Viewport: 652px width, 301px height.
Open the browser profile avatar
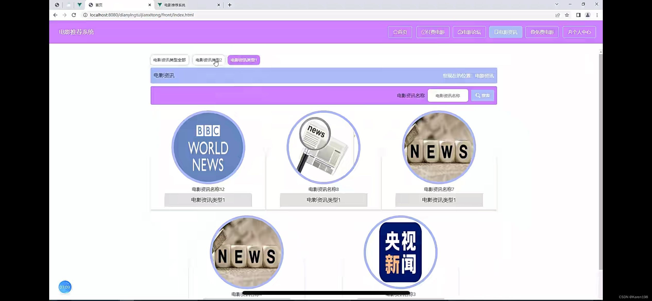click(x=587, y=15)
